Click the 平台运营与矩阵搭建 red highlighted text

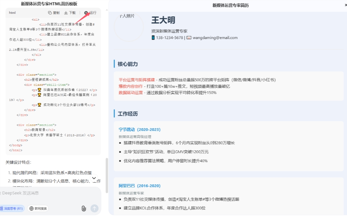point(137,80)
